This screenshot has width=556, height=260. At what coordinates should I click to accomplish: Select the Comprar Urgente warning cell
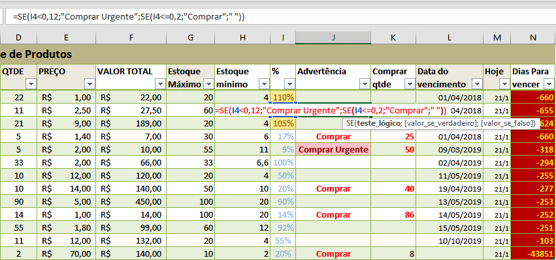click(x=333, y=150)
